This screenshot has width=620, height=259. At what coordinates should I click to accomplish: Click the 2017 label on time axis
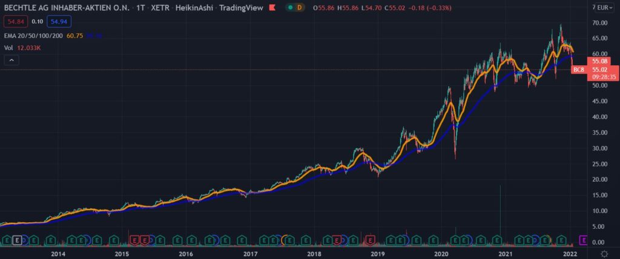click(x=250, y=254)
